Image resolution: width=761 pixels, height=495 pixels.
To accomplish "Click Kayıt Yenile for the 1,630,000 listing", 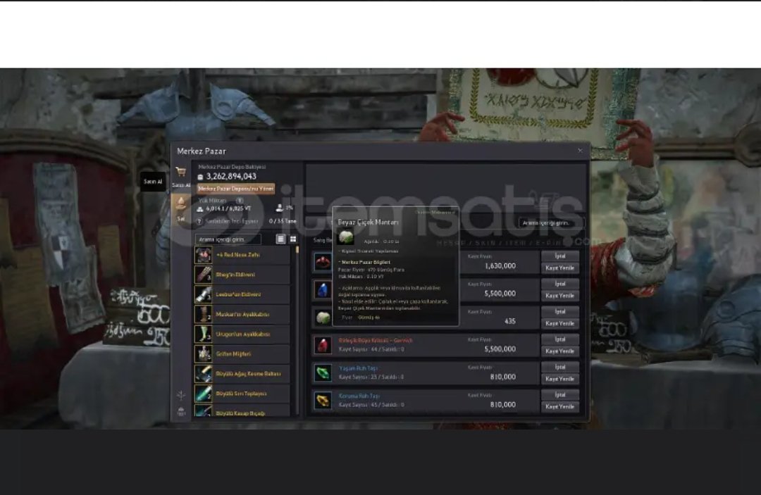I will [560, 268].
